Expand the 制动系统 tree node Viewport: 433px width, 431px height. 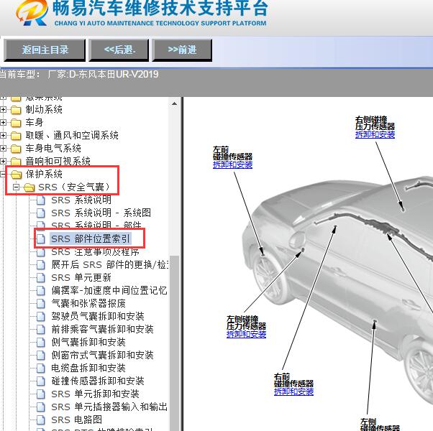(x=3, y=109)
